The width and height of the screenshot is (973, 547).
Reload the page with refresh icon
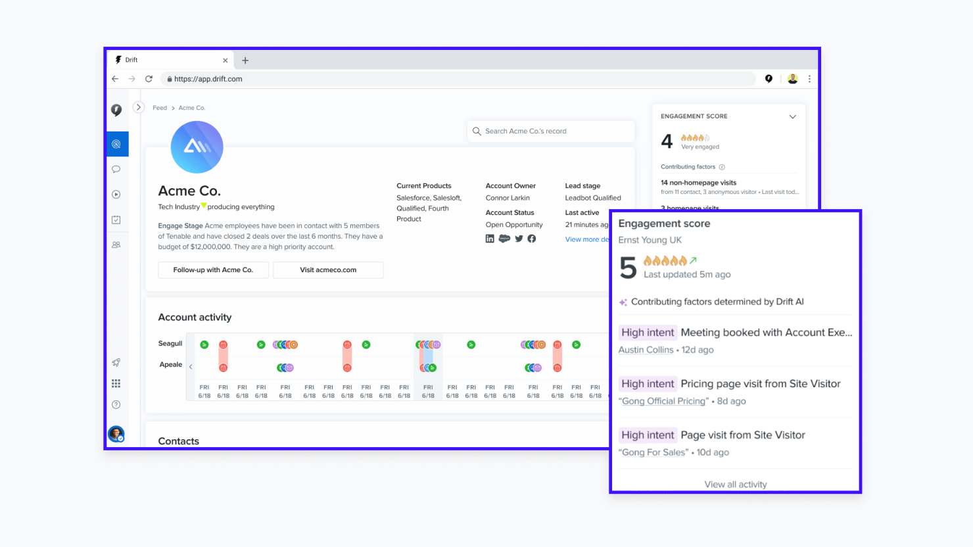coord(149,79)
